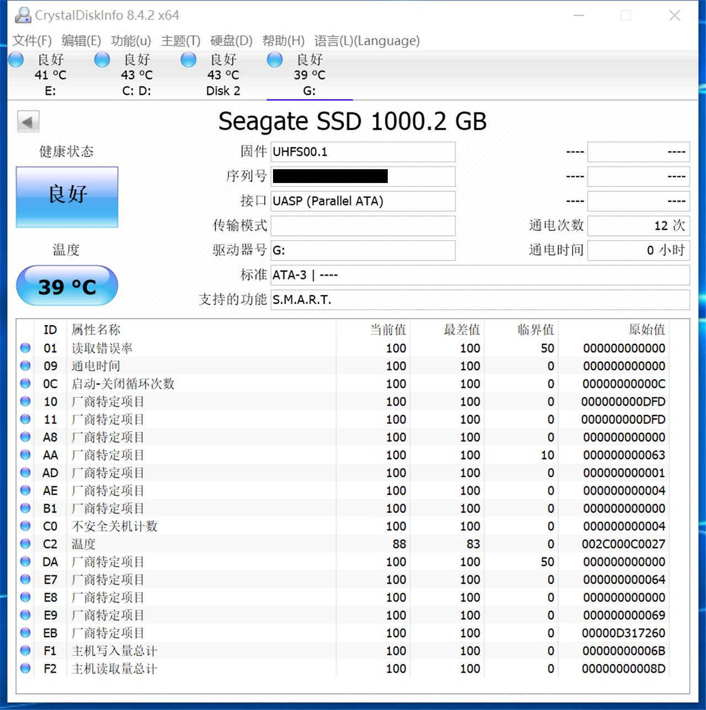The height and width of the screenshot is (710, 706).
Task: Click the status orb of attribute E9 row
Action: [x=25, y=615]
